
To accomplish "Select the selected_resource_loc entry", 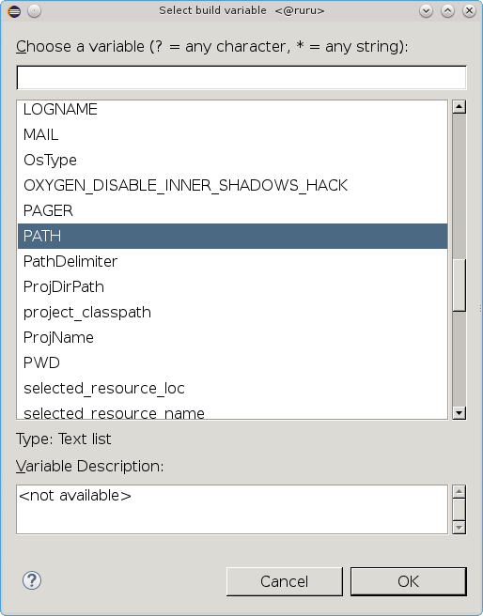I will tap(232, 388).
